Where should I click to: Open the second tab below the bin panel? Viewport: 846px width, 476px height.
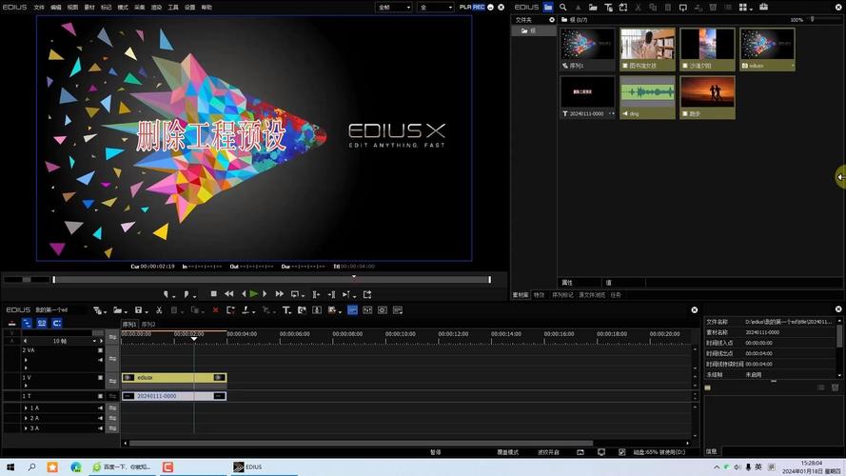point(539,295)
